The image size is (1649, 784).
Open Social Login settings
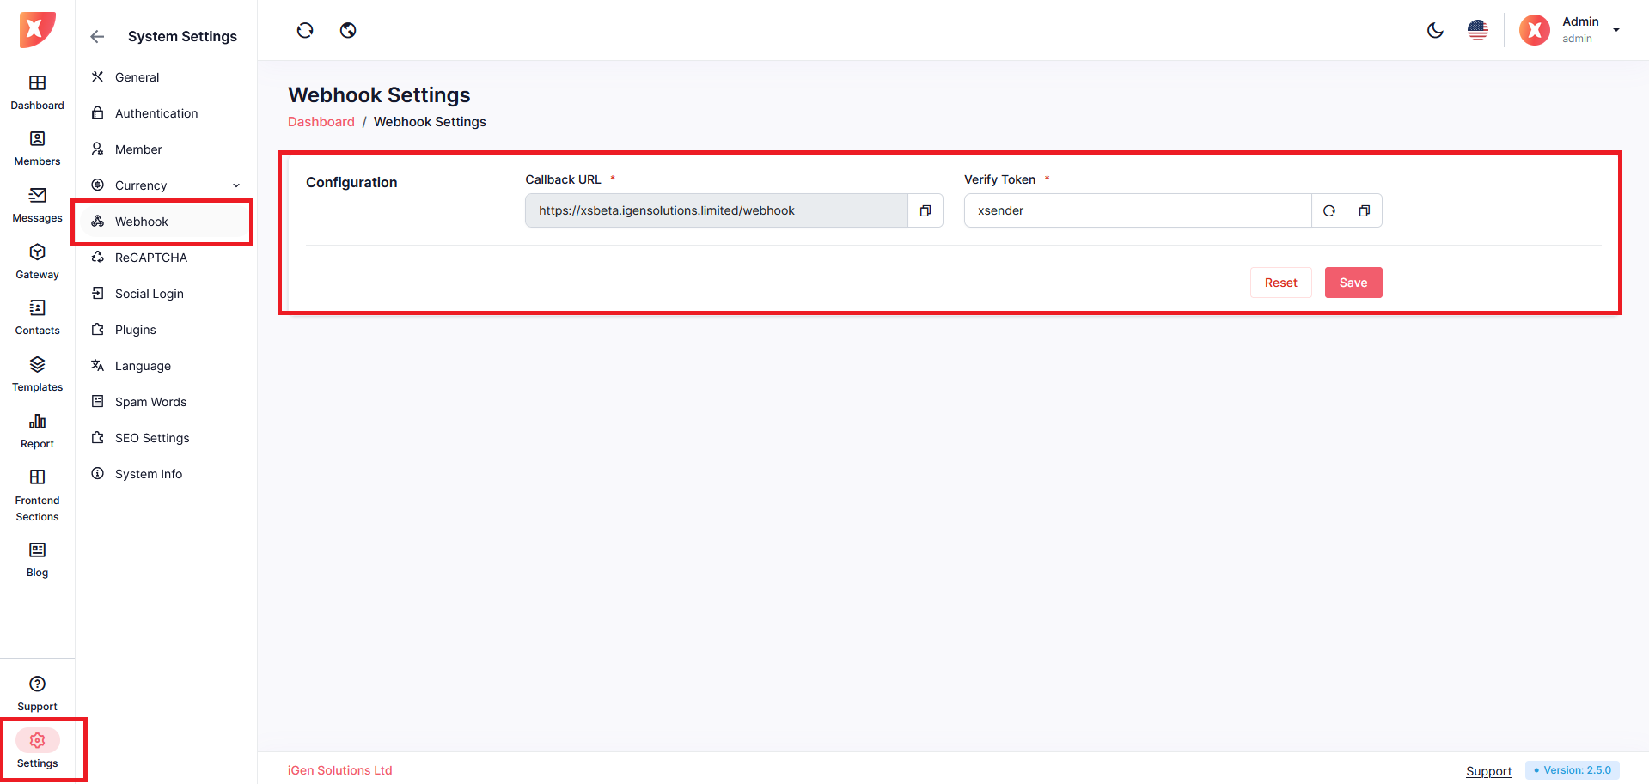[x=150, y=294]
